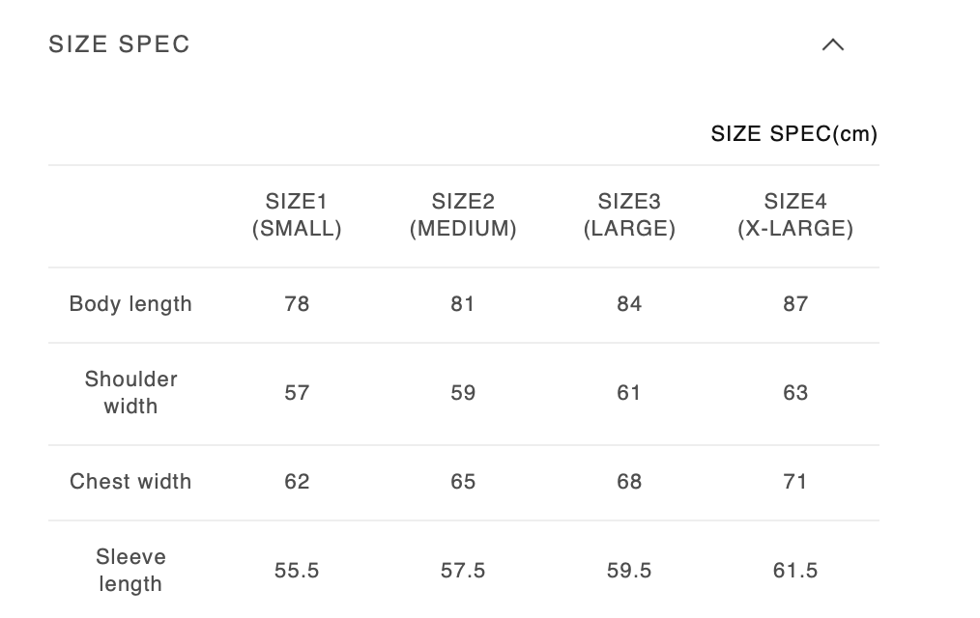Click Body length value 78 for SMALL
980x618 pixels.
click(297, 304)
